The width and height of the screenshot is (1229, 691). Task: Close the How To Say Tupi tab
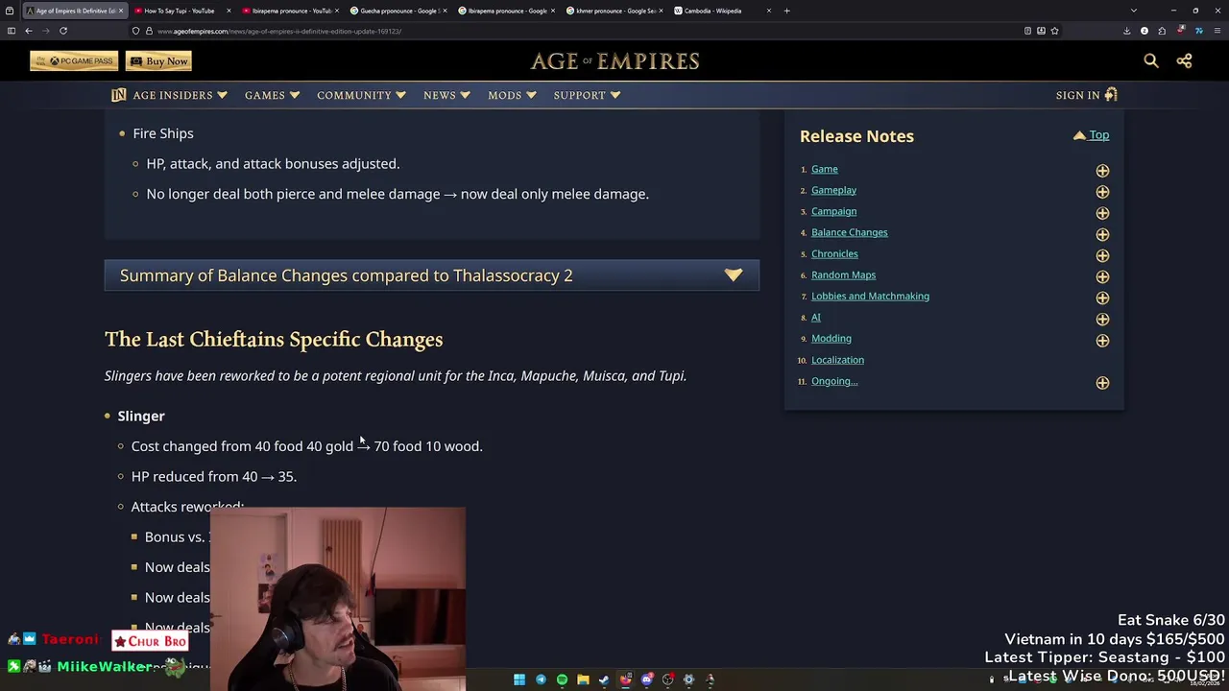pos(229,11)
